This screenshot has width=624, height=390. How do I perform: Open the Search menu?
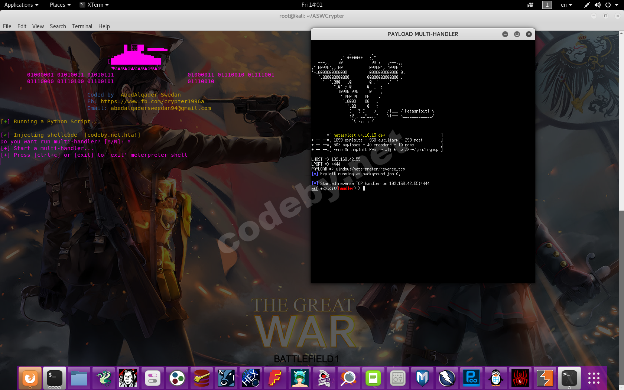coord(58,26)
